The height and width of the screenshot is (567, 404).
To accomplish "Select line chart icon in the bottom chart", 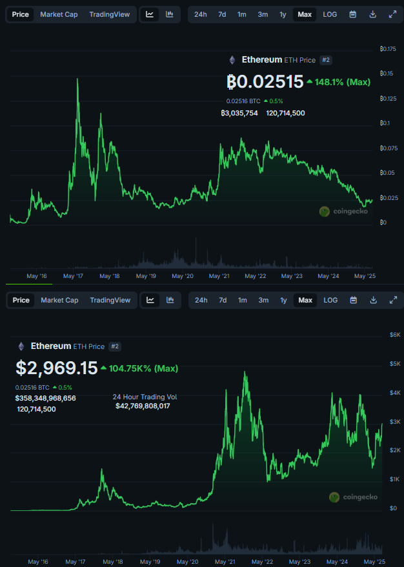I will point(150,300).
